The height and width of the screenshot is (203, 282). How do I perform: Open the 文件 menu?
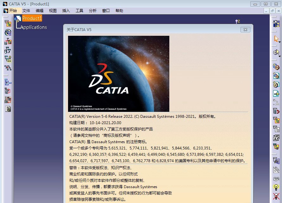(x=26, y=11)
